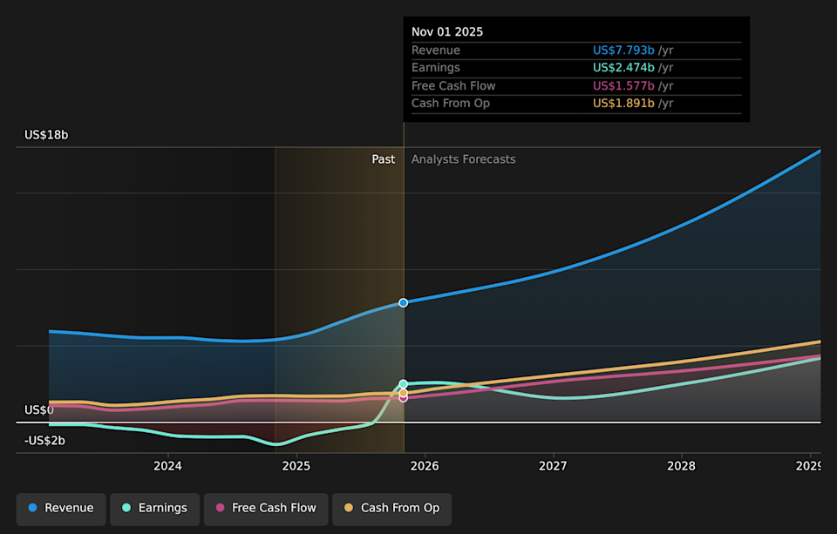Screen dimensions: 837x534
Task: Click the blue Revenue legend dot
Action: pyautogui.click(x=33, y=508)
